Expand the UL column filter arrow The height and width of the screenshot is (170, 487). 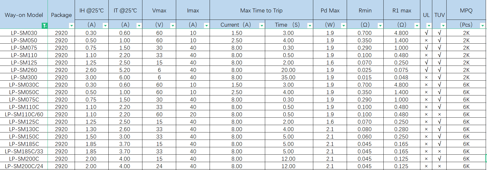pos(429,26)
